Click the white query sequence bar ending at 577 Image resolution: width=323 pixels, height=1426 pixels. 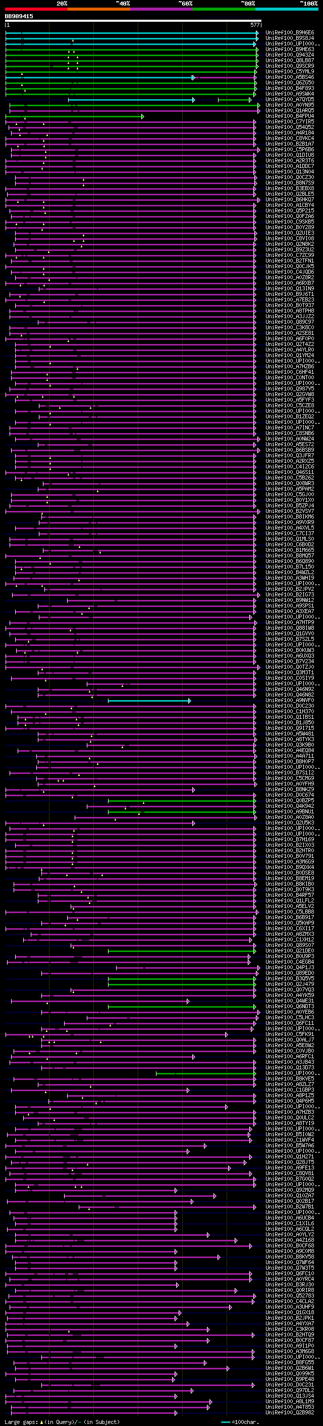(x=133, y=21)
